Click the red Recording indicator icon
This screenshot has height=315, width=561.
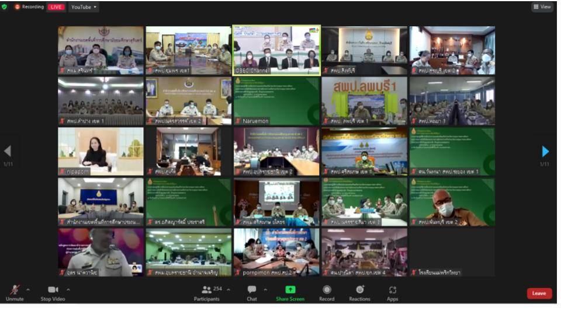coord(18,7)
